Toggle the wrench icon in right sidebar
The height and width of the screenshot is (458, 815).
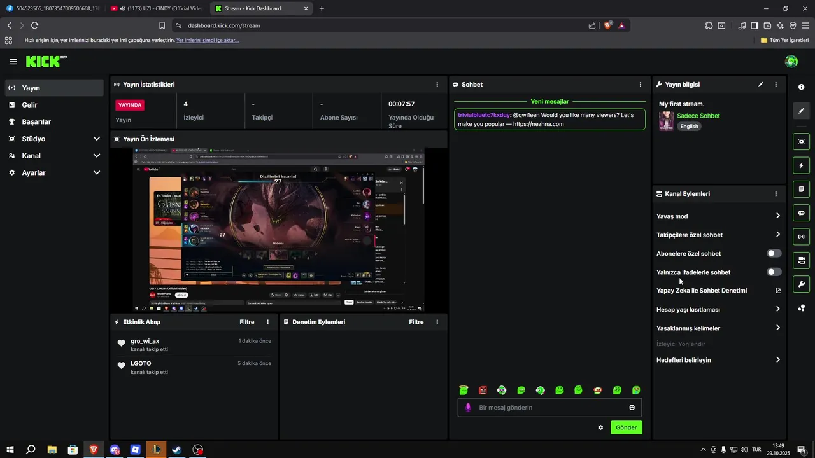point(801,284)
